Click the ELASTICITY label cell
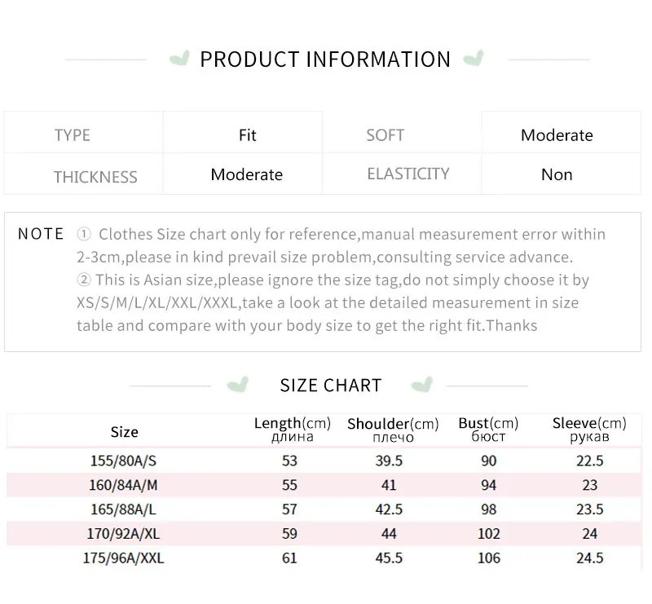This screenshot has height=604, width=652. pyautogui.click(x=402, y=174)
